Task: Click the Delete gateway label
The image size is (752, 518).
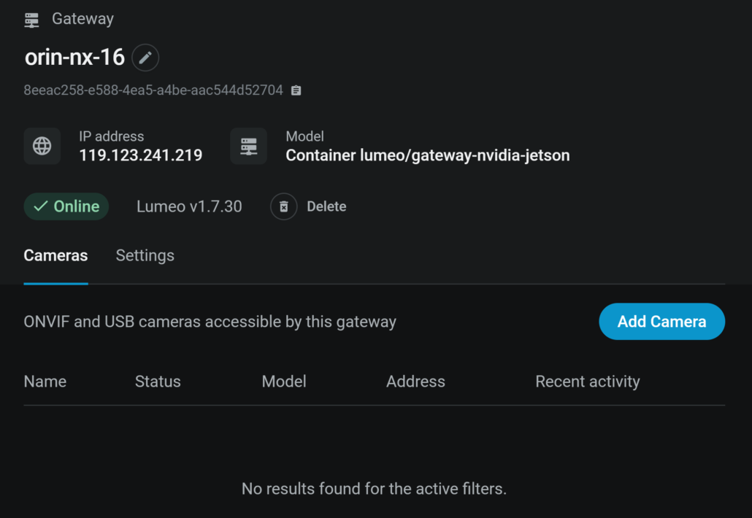Action: pyautogui.click(x=326, y=206)
